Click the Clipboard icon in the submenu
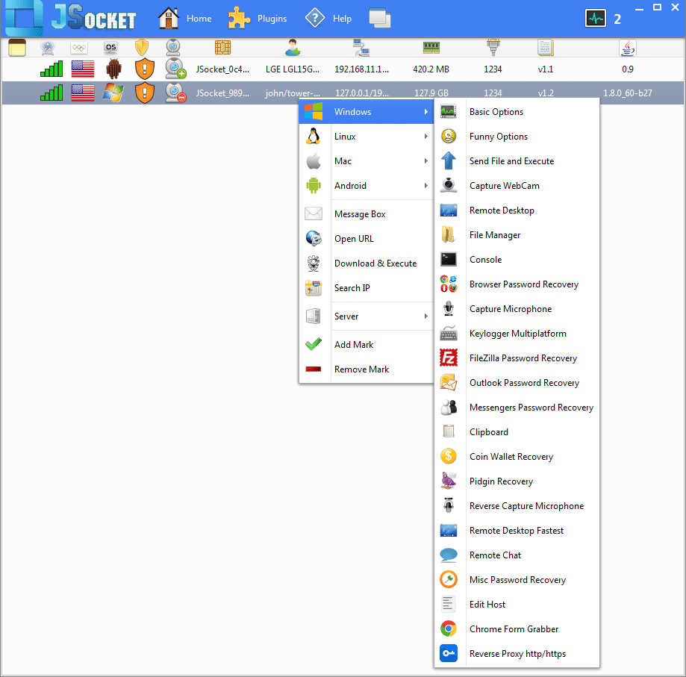Screen dimensions: 686x677 point(449,432)
